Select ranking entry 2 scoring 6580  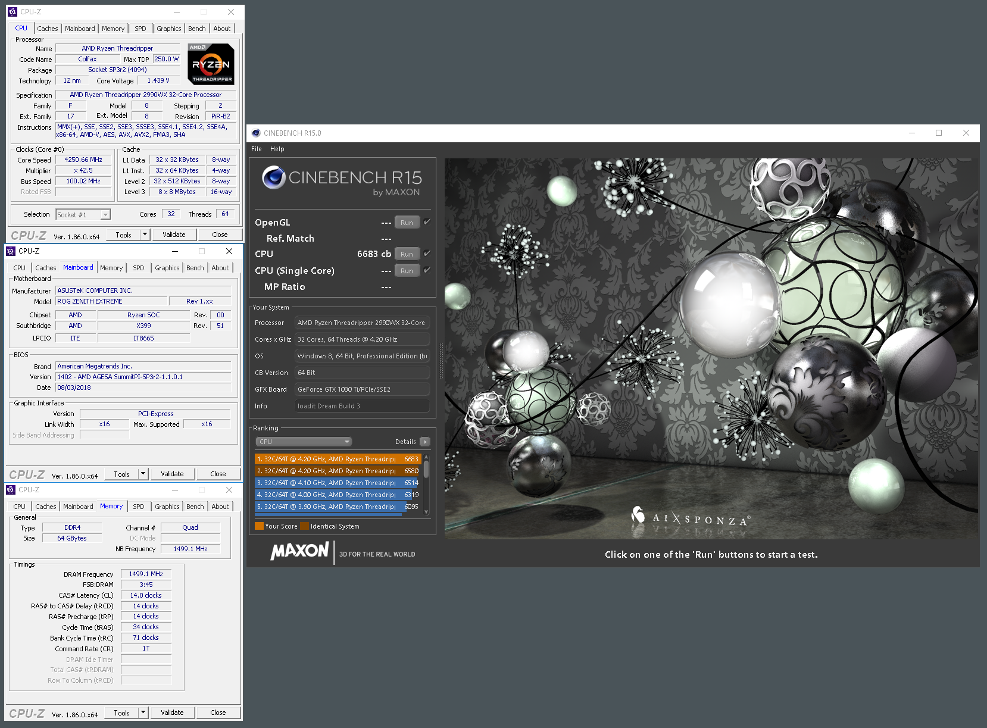pos(338,471)
